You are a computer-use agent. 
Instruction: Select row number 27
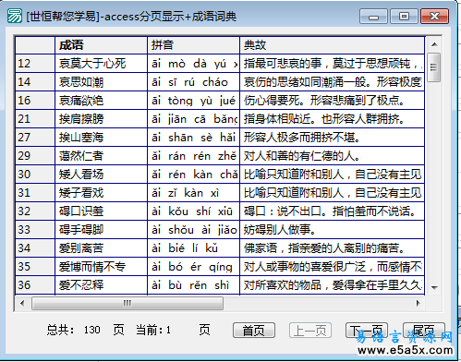click(x=35, y=138)
